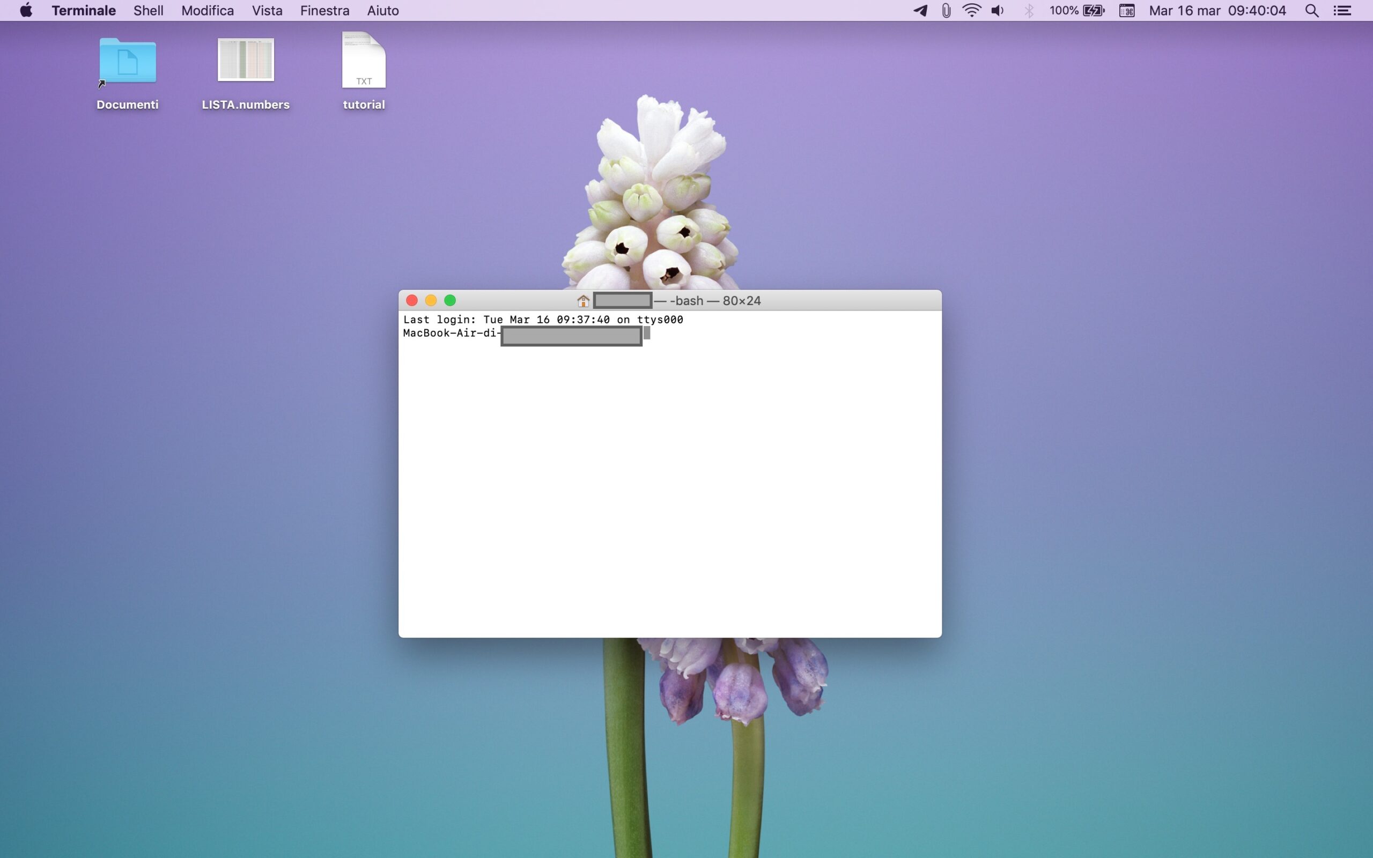Select the LISTA.numbers file thumbnail
Viewport: 1373px width, 858px height.
click(x=246, y=60)
